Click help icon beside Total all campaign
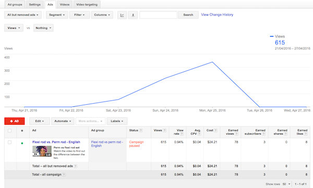This screenshot has width=313, height=188. pyautogui.click(x=64, y=174)
